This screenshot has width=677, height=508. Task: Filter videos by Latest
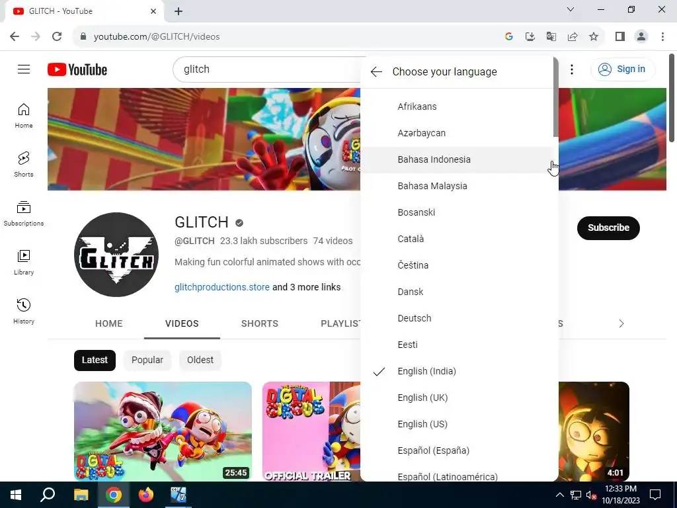click(95, 360)
